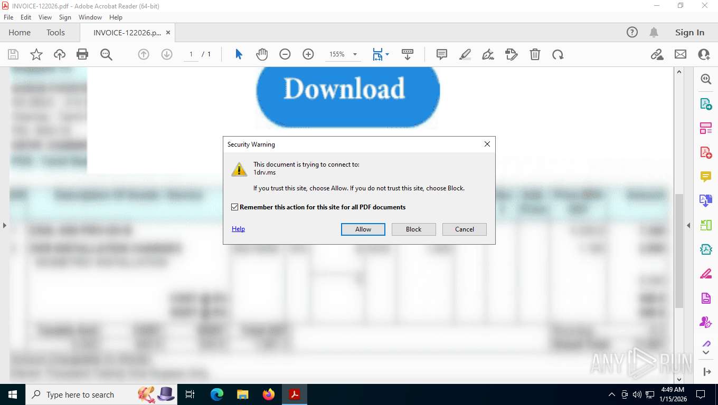The image size is (718, 405).
Task: Close the Security Warning dialog
Action: coord(487,144)
